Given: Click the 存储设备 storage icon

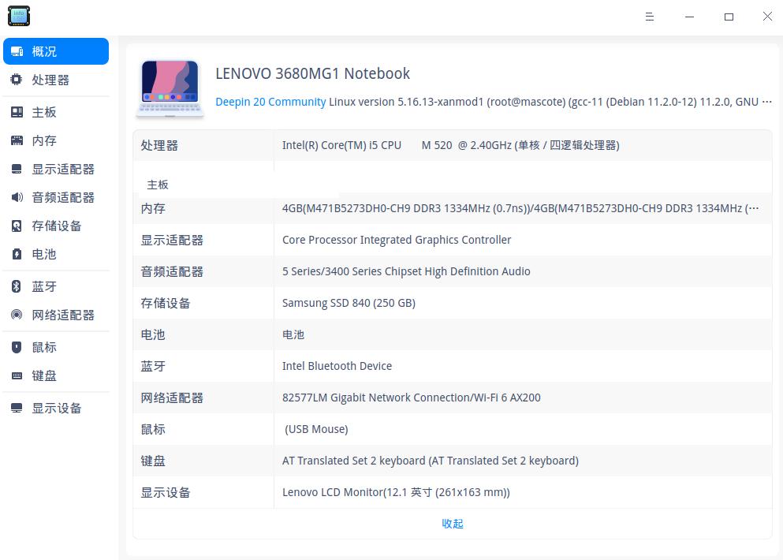Looking at the screenshot, I should 17,226.
